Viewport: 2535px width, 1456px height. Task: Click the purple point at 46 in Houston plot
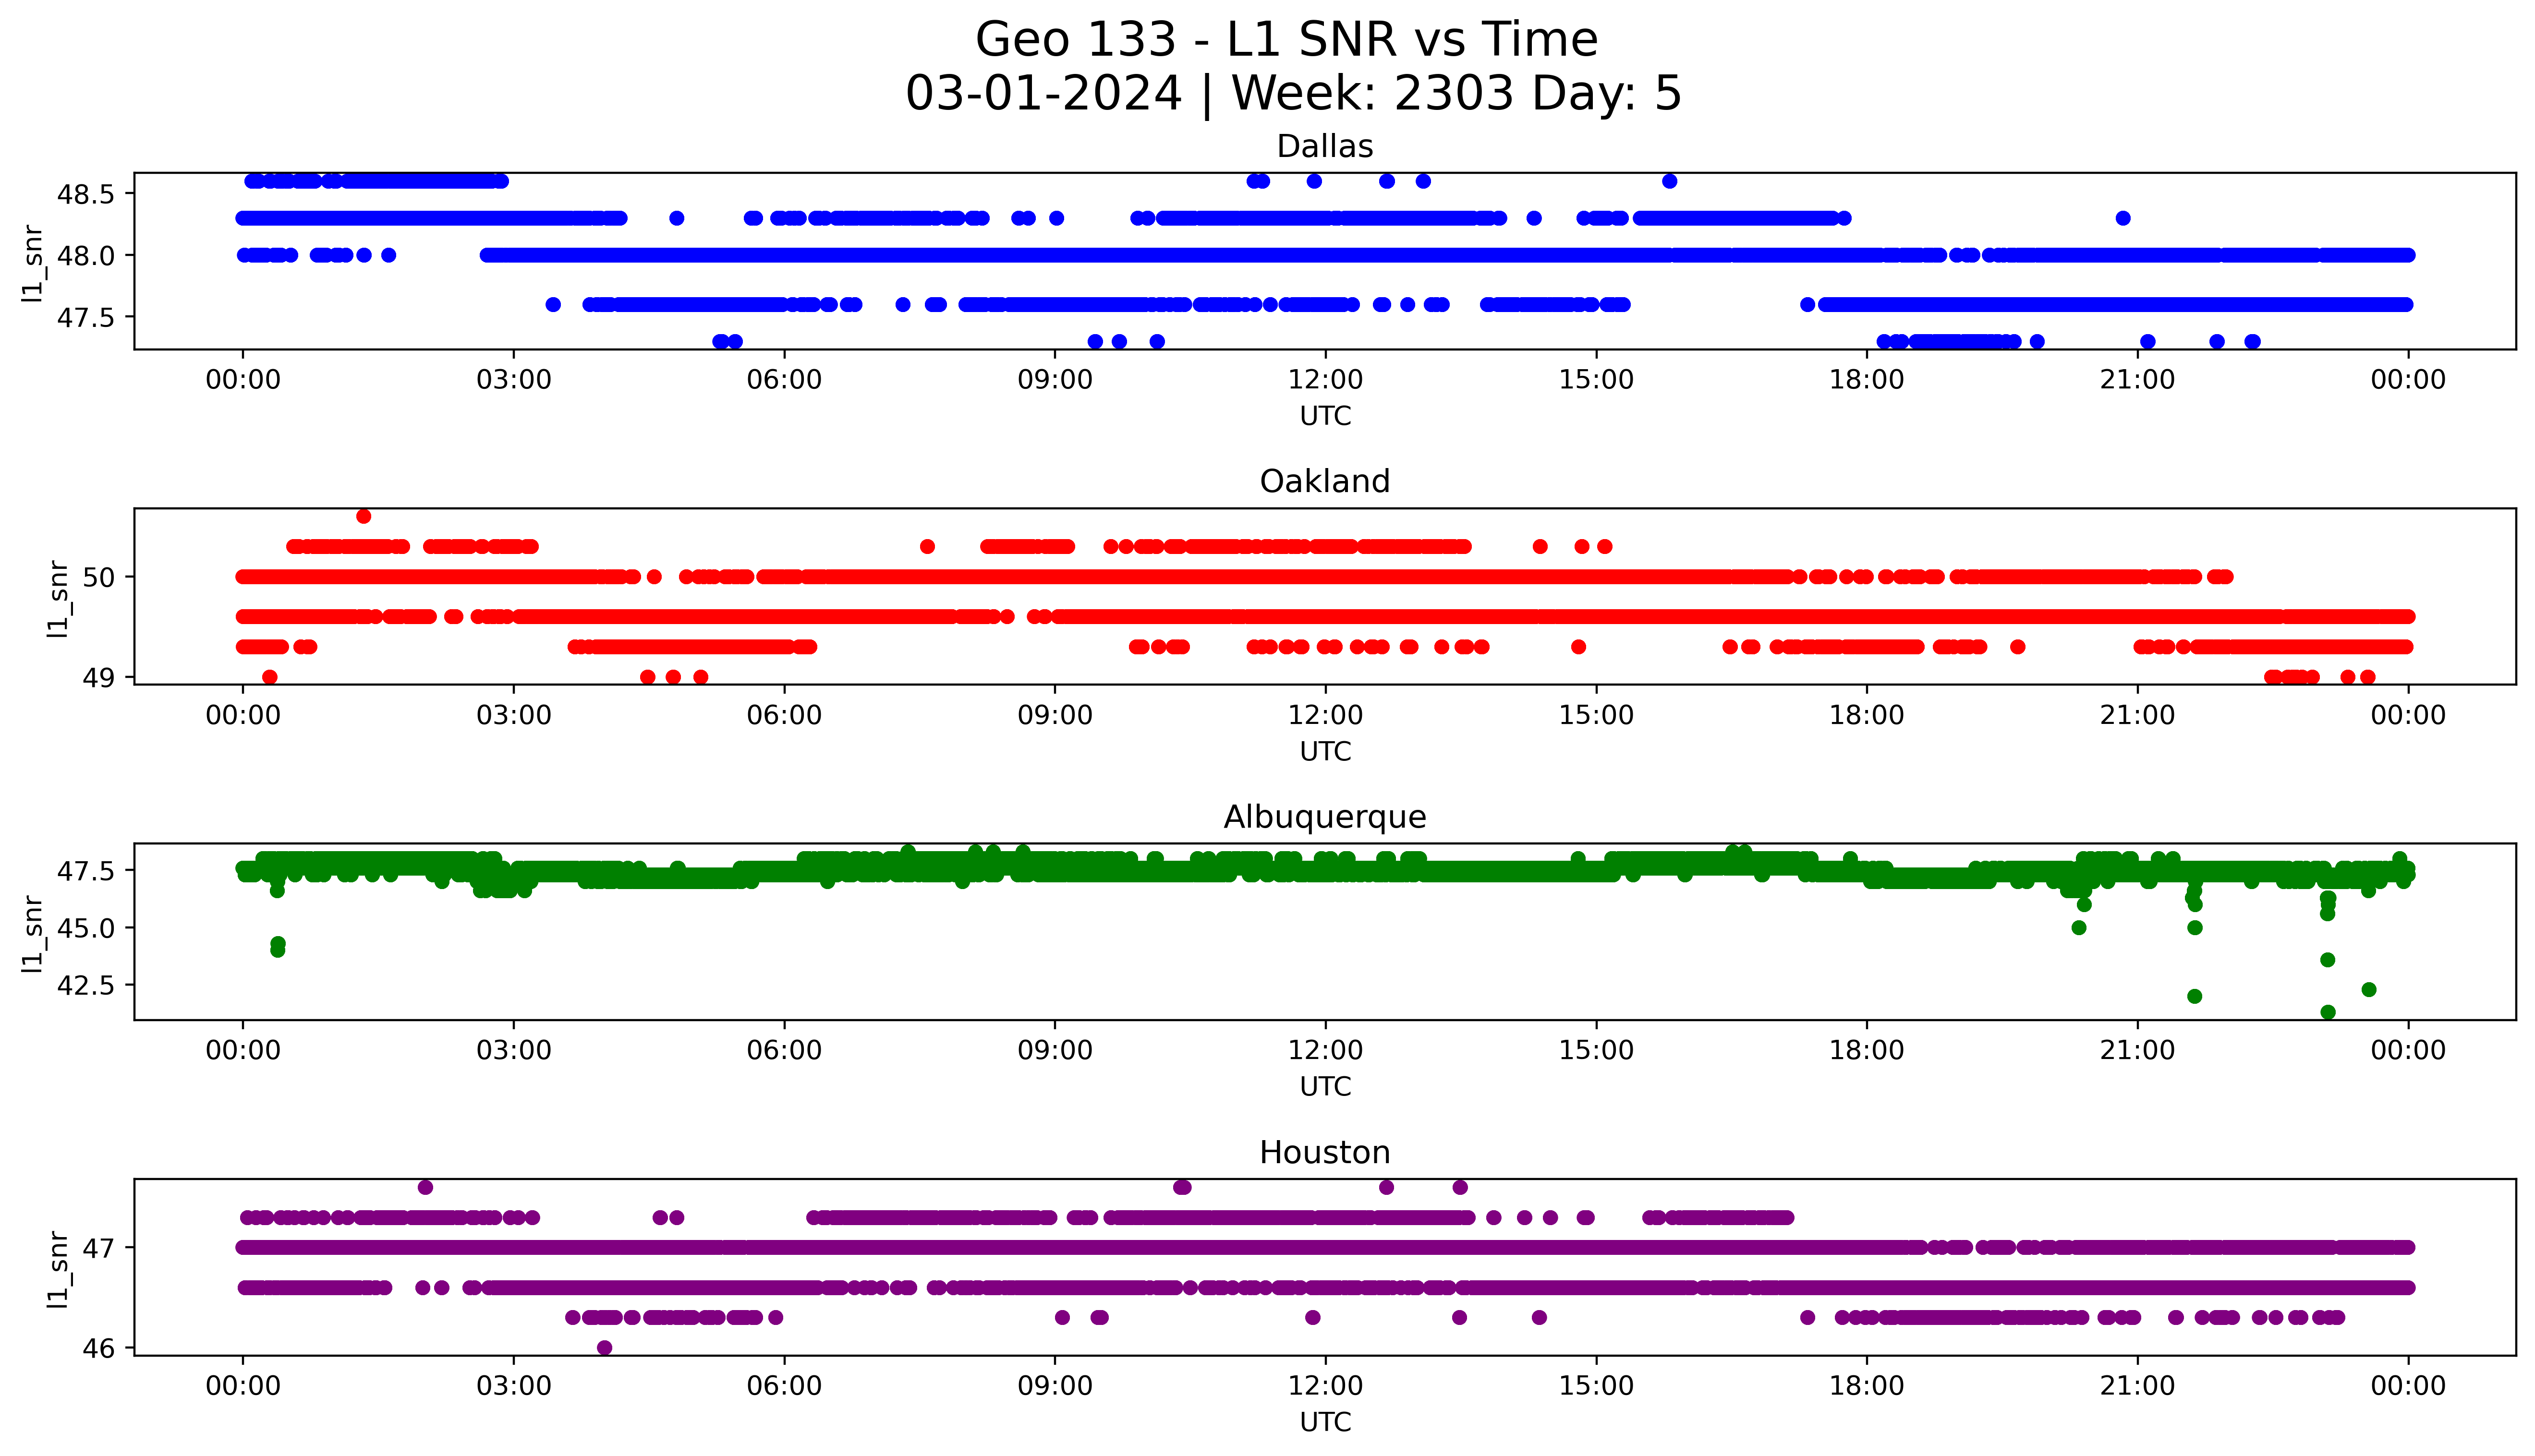(604, 1348)
